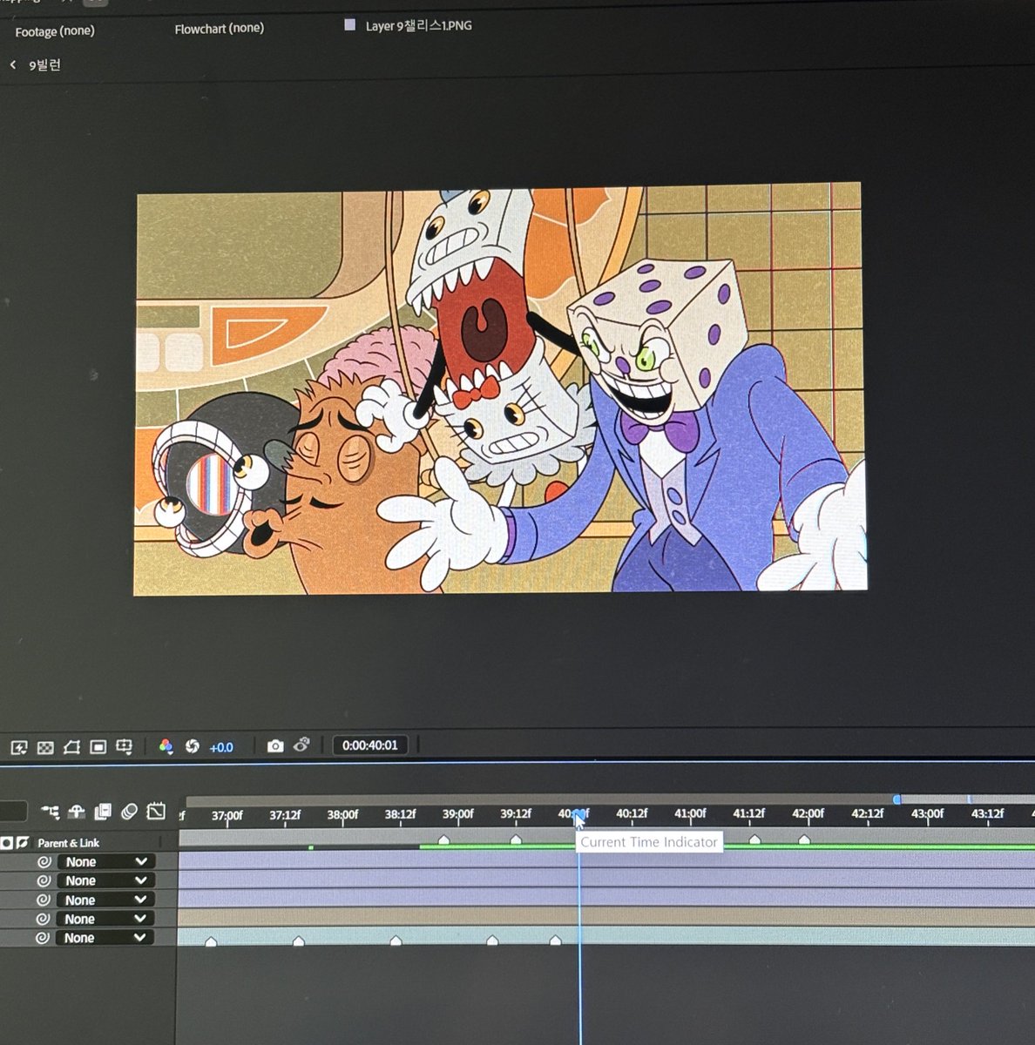Click the 9빌런 composition breadcrumb
This screenshot has height=1045, width=1035.
click(45, 65)
